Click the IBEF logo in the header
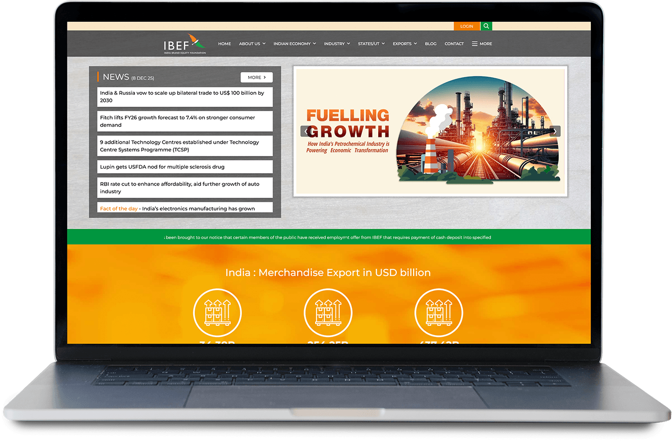The width and height of the screenshot is (672, 441). pos(185,44)
